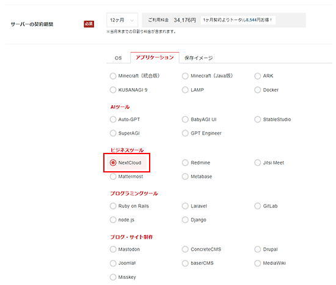Switch to the OS tab
Screen dimensions: 336x285
pos(118,58)
